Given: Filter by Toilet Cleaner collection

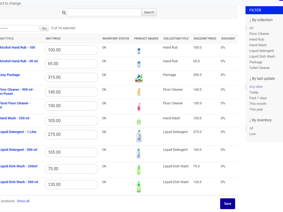Looking at the screenshot, I should tap(260, 68).
